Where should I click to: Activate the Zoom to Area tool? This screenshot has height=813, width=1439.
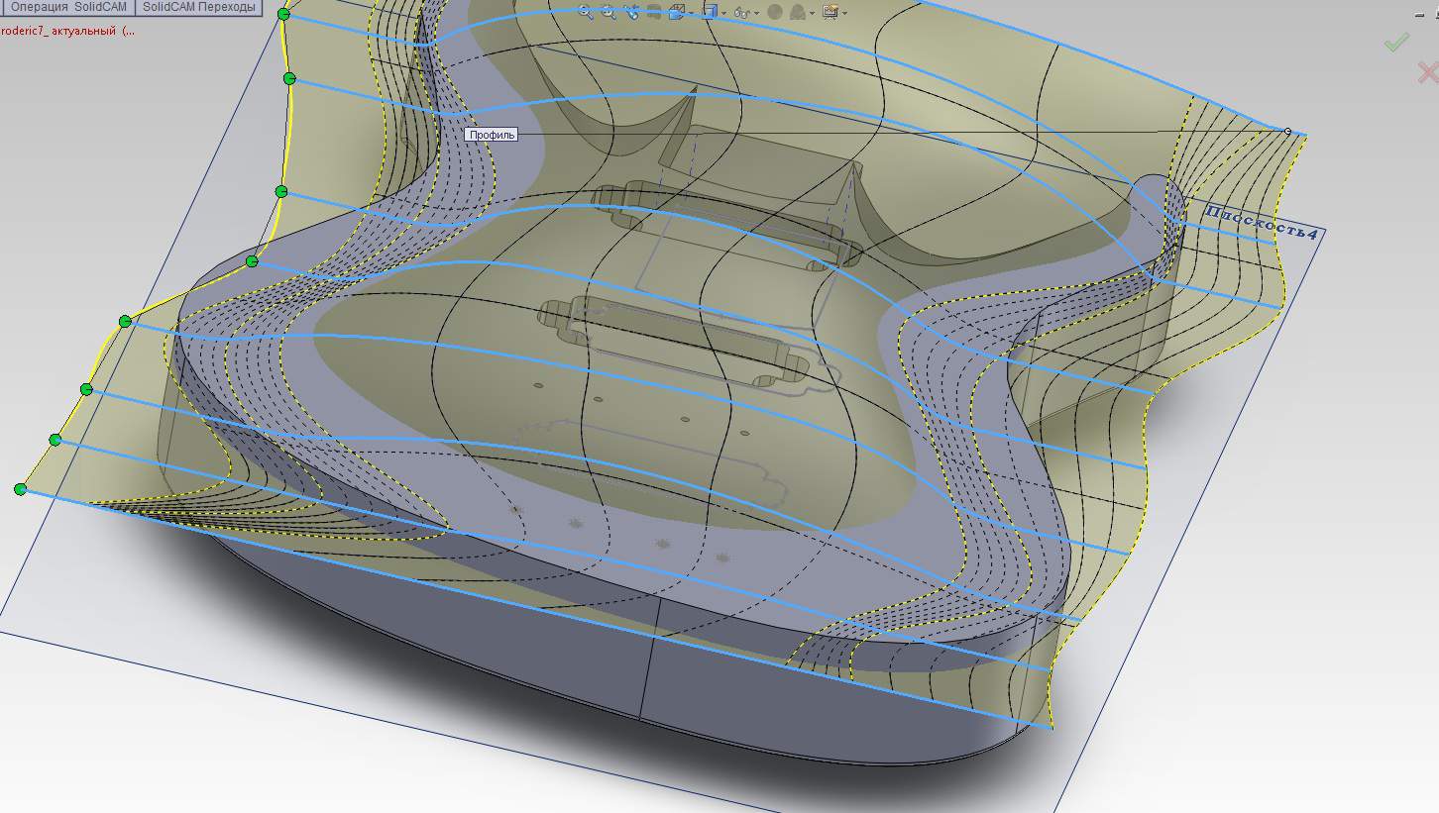(x=609, y=12)
